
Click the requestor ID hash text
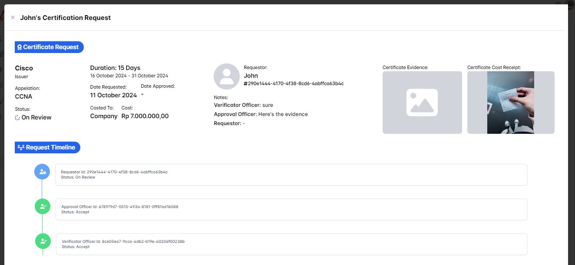[x=294, y=83]
